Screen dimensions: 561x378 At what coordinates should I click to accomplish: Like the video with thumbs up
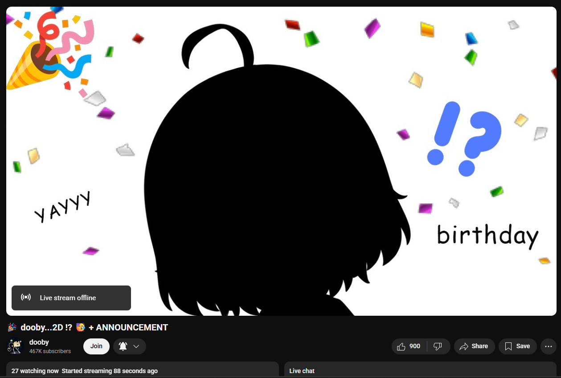click(x=409, y=346)
